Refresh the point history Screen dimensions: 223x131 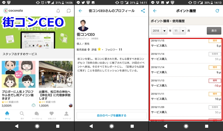pos(217,11)
